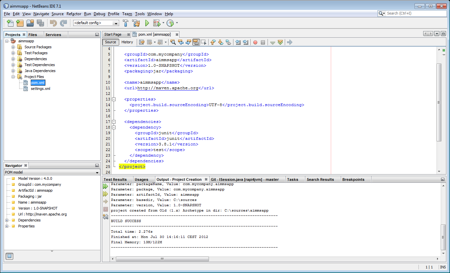
Task: Start macro recording red circle
Action: (255, 42)
